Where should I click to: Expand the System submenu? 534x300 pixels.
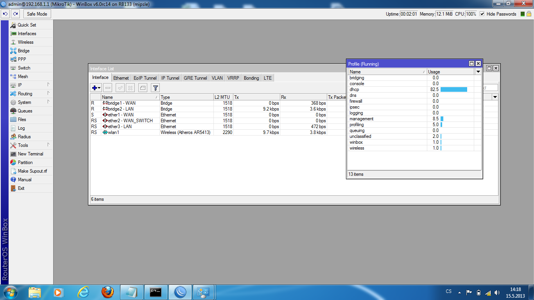point(31,102)
